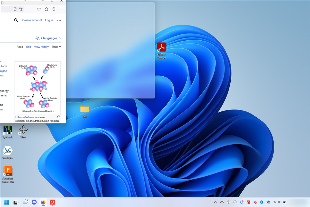Select the Autodesk Fusion 360 desktop icon
Image resolution: width=310 pixels, height=207 pixels.
(8, 171)
